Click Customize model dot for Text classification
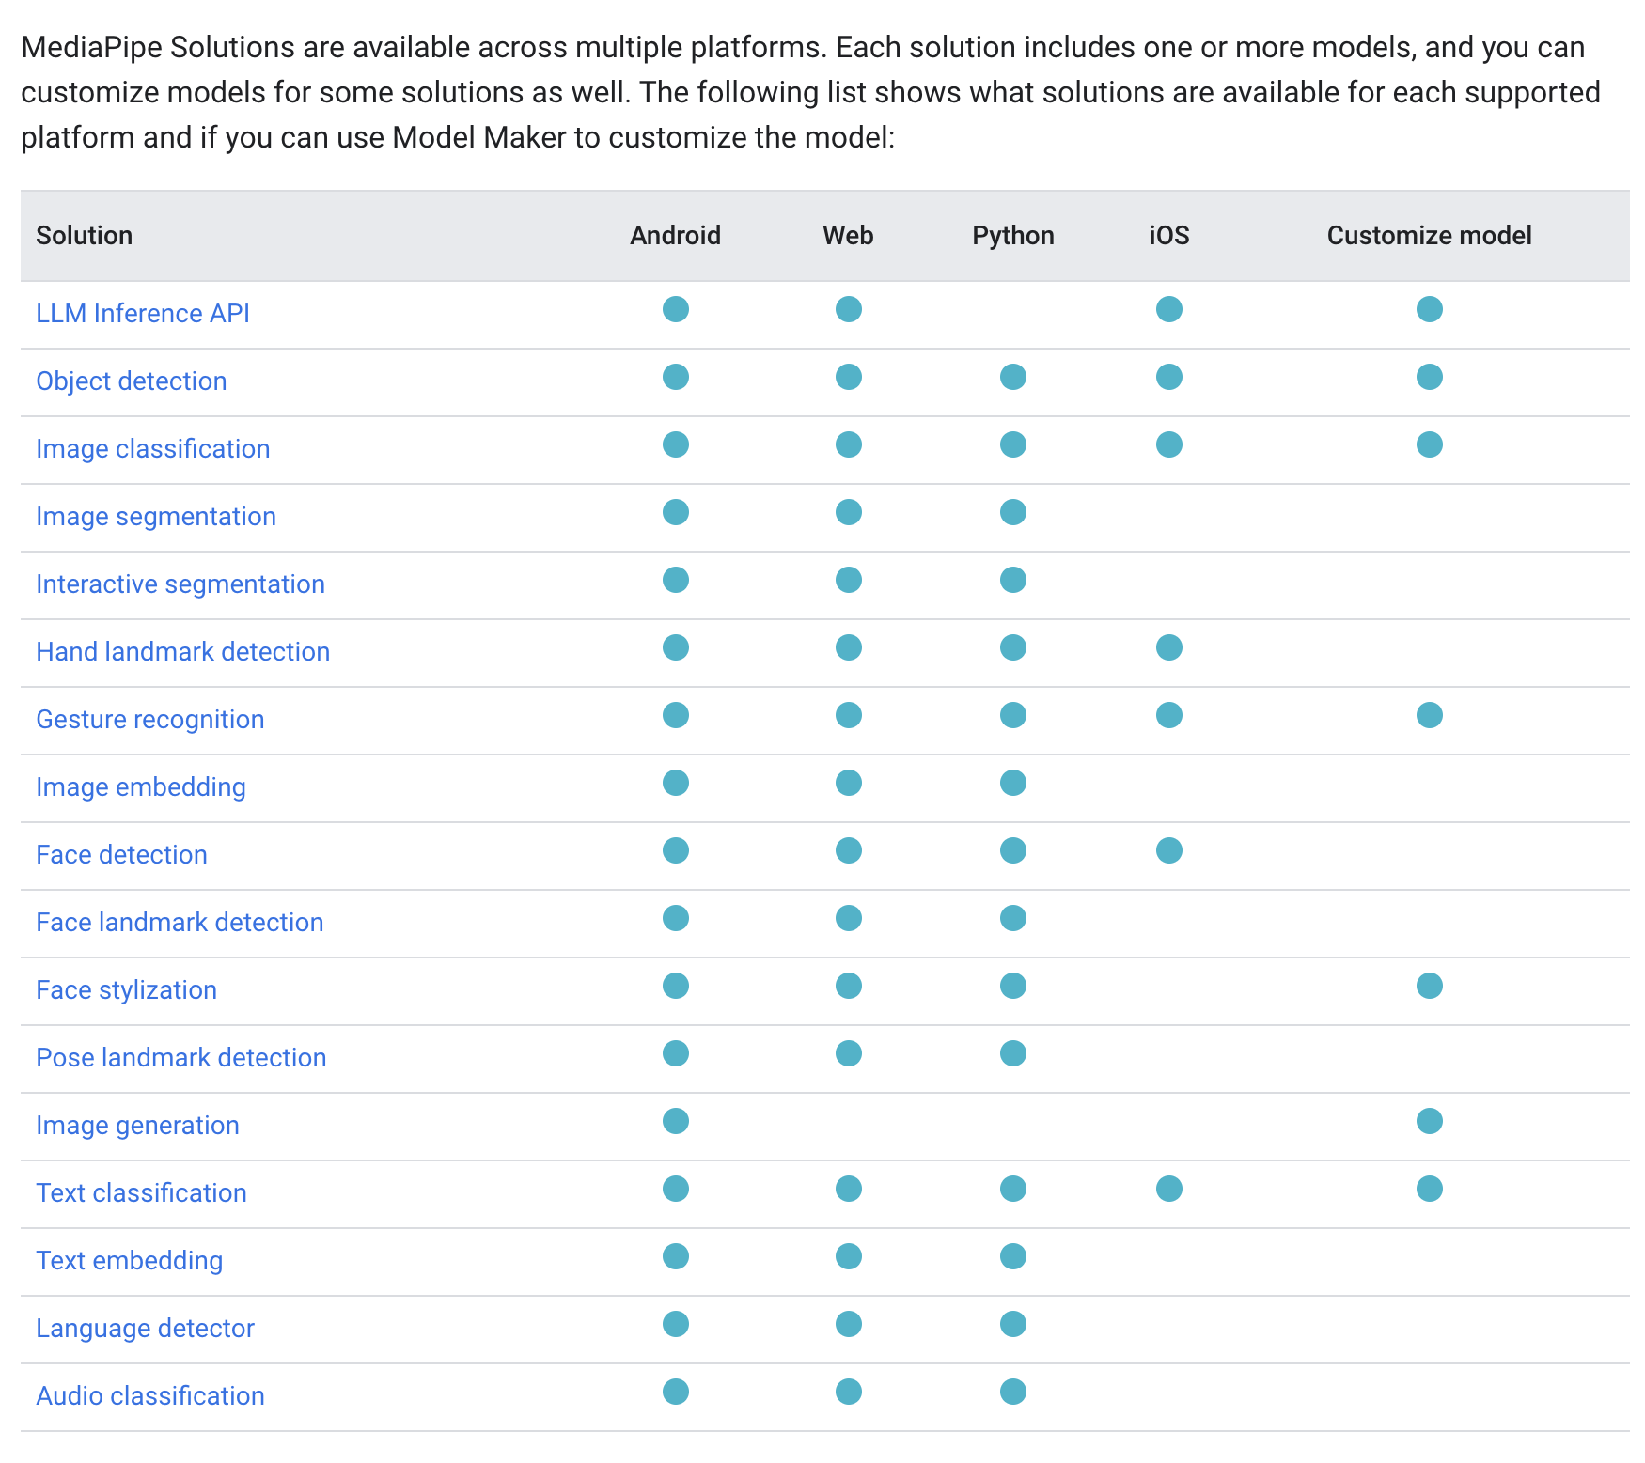 point(1430,1189)
